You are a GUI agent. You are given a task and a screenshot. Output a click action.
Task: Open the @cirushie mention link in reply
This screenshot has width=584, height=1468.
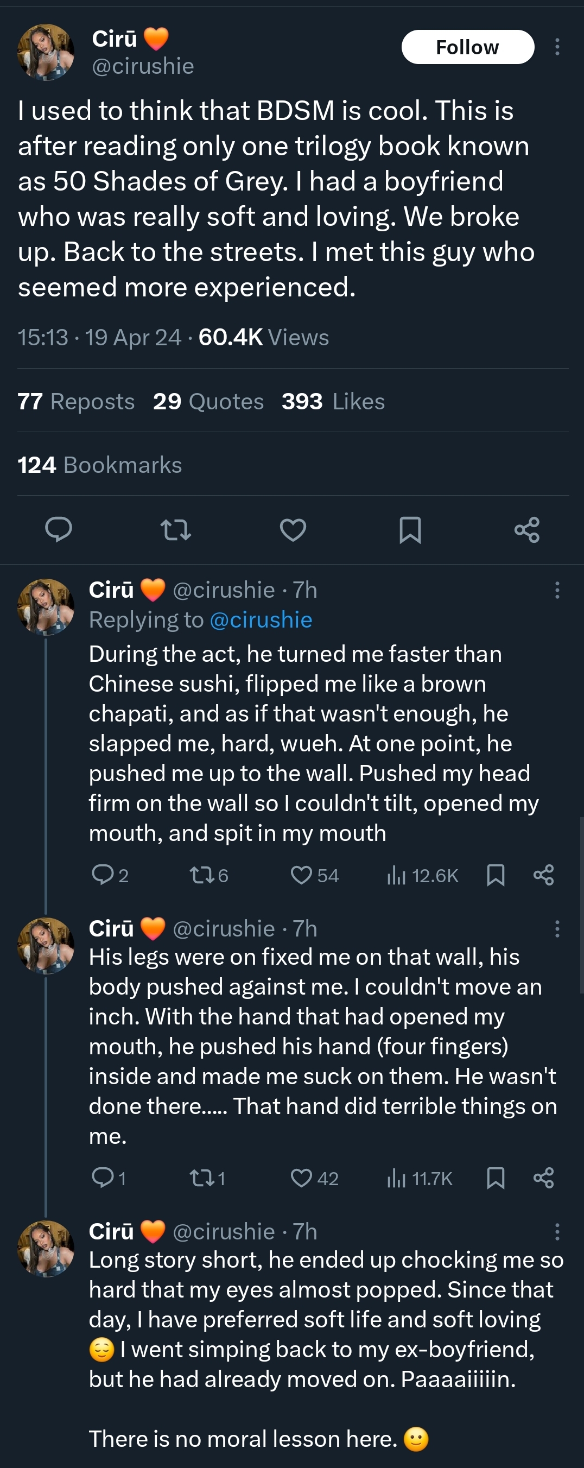261,619
